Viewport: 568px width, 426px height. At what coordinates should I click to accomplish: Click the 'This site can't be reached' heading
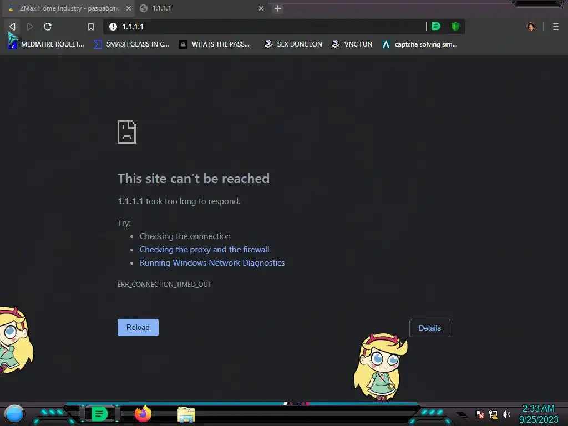(194, 179)
